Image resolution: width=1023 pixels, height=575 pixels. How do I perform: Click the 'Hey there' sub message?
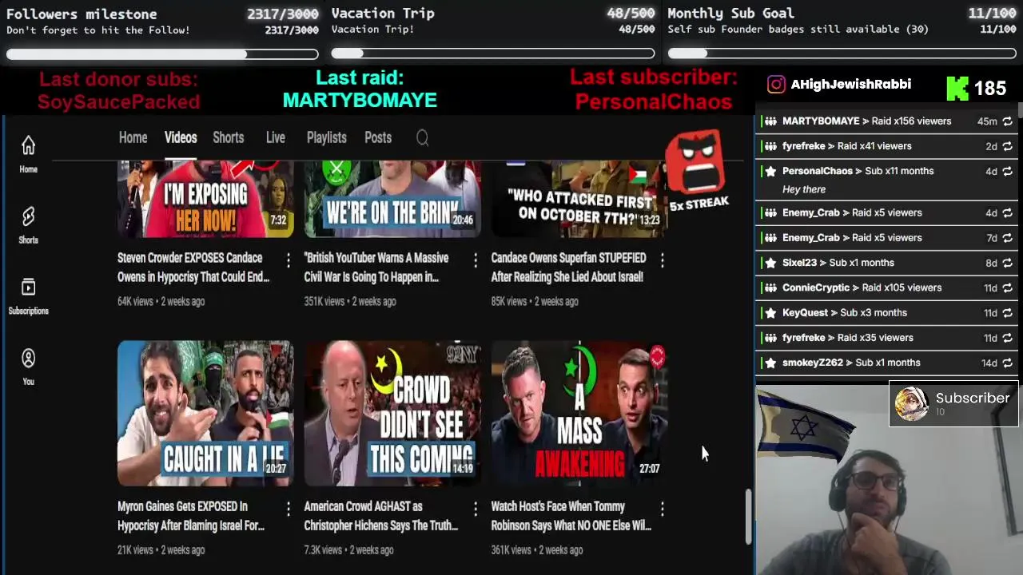(x=804, y=190)
